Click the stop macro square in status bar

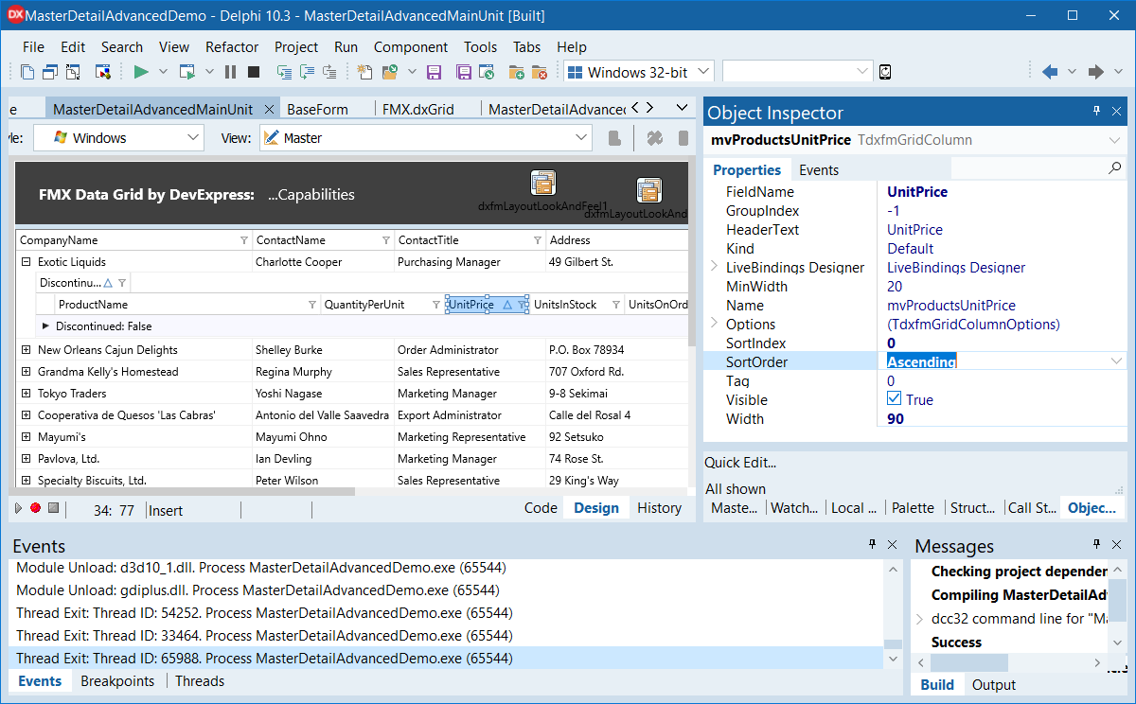[x=54, y=508]
